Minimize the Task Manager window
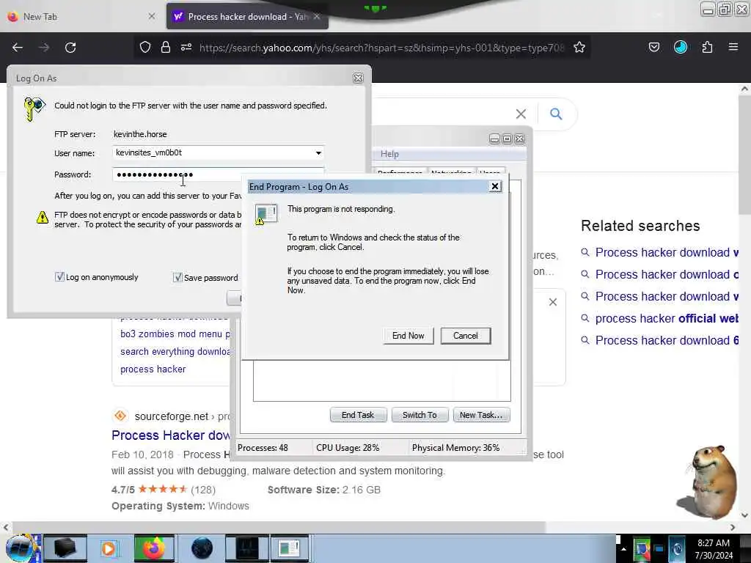751x563 pixels. coord(494,139)
